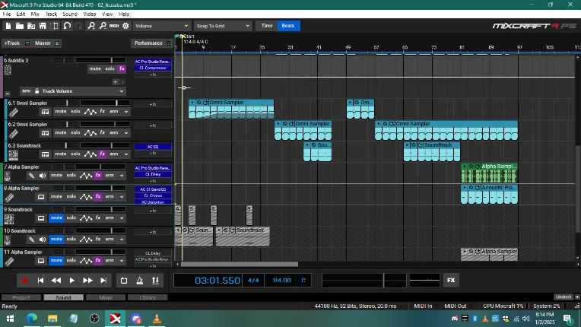
Task: Open the Mix menu
Action: [35, 14]
